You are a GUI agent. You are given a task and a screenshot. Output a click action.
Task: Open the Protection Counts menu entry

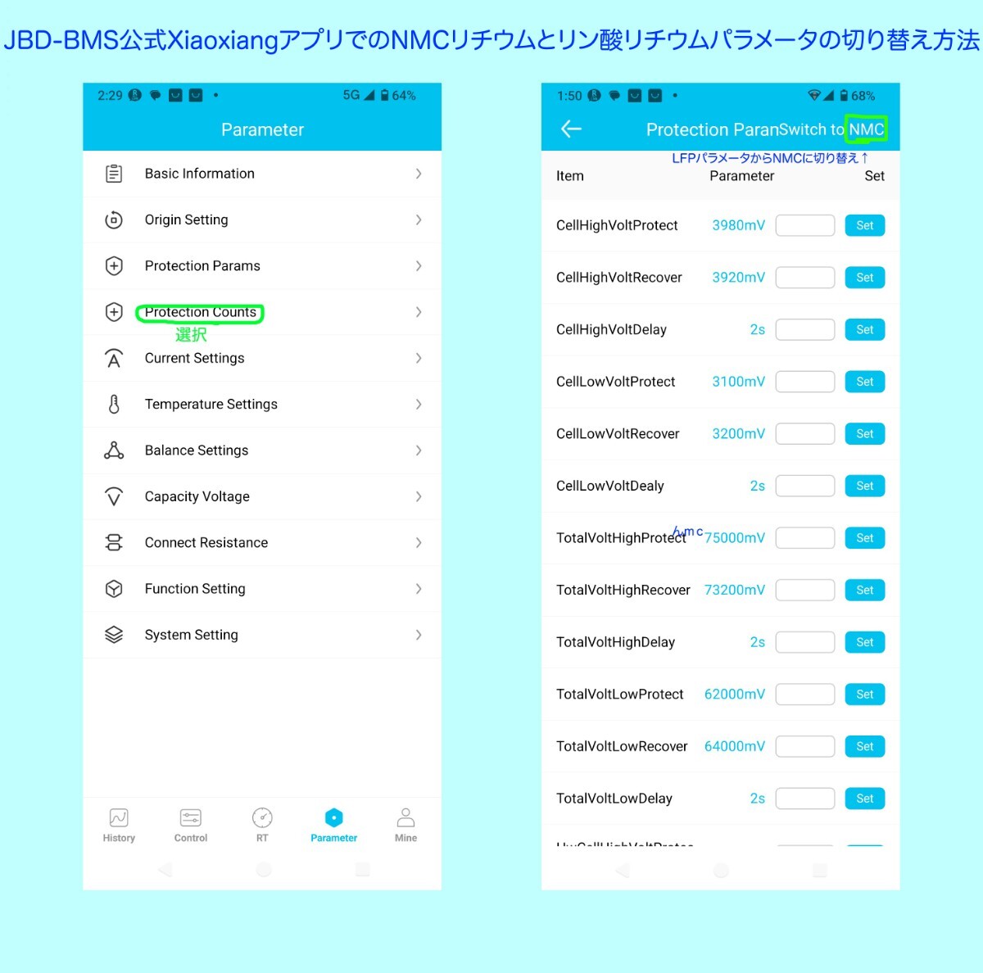click(x=262, y=312)
